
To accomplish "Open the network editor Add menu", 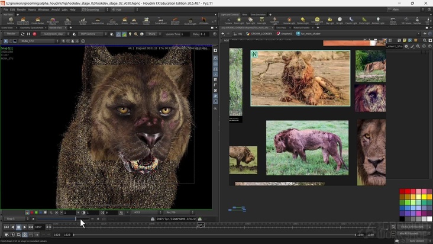I will [226, 40].
